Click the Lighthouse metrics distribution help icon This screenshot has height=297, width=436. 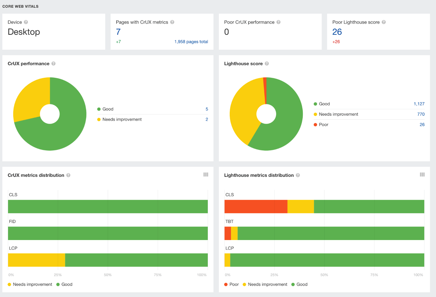click(x=297, y=175)
